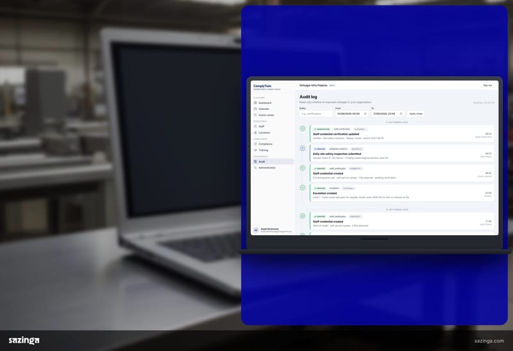Click the Locations icon

255,133
